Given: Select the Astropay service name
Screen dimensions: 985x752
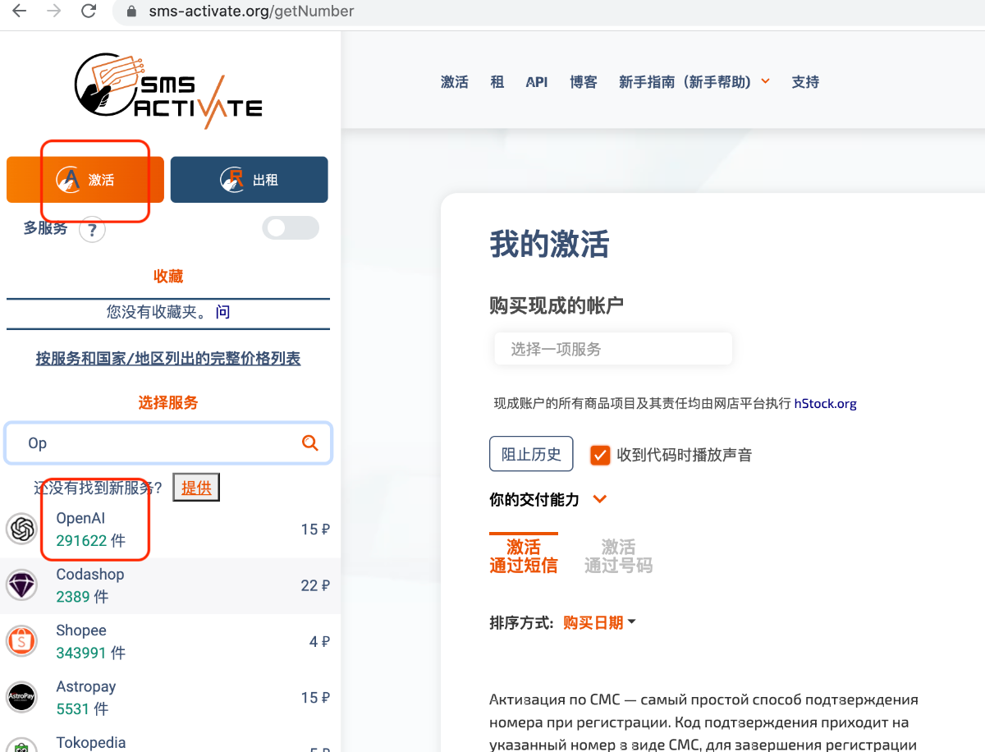Looking at the screenshot, I should pyautogui.click(x=86, y=686).
